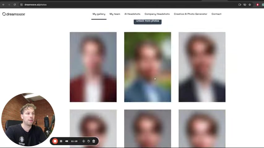Viewport: 264px width, 148px height.
Task: Click the browser forward arrow
Action: point(9,5)
